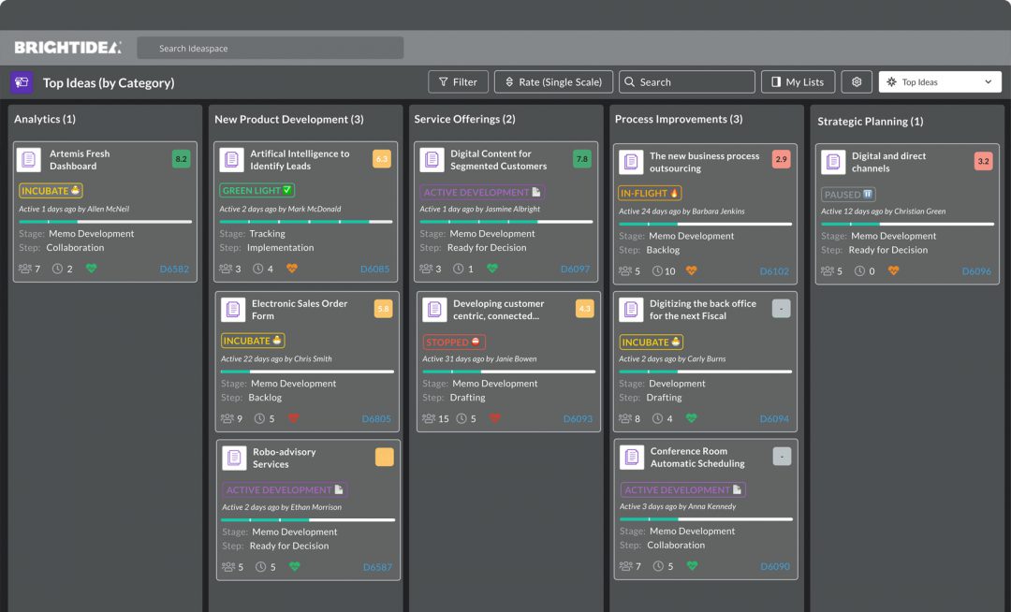Open the Filter options

(458, 81)
